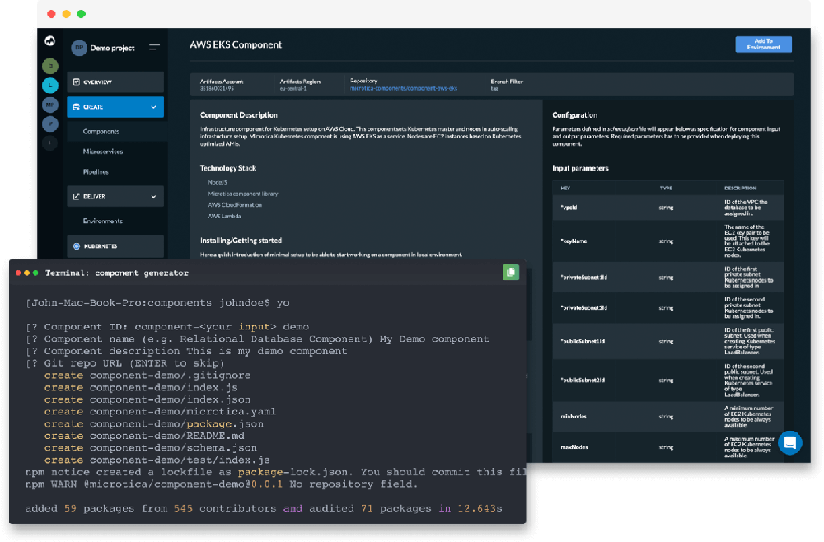Click the '*publicSubnet2Id' parameter key
The image size is (824, 542).
583,381
